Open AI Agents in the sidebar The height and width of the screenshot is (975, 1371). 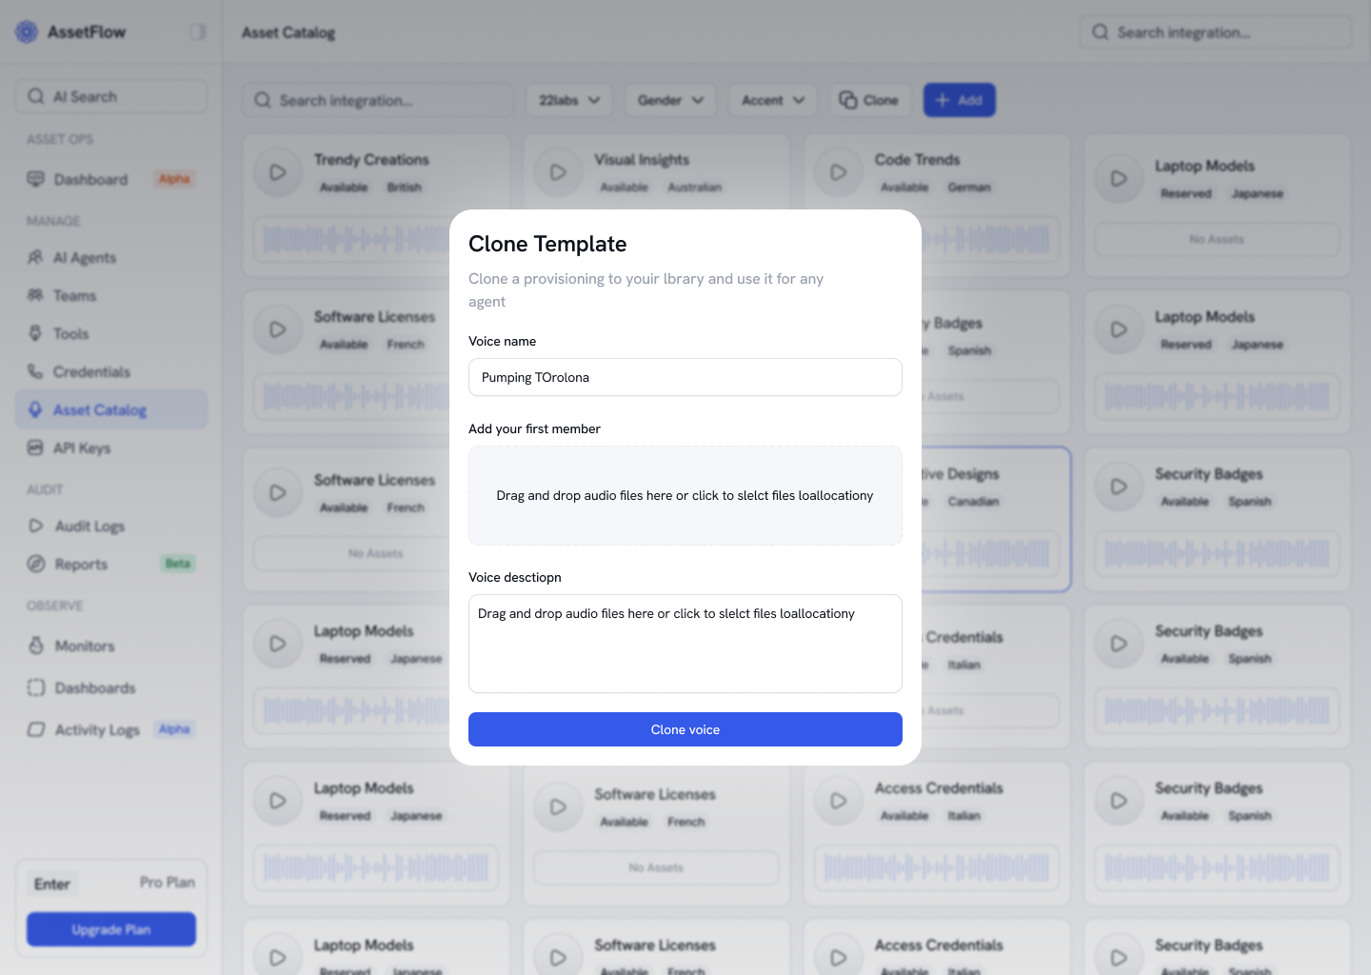(111, 257)
